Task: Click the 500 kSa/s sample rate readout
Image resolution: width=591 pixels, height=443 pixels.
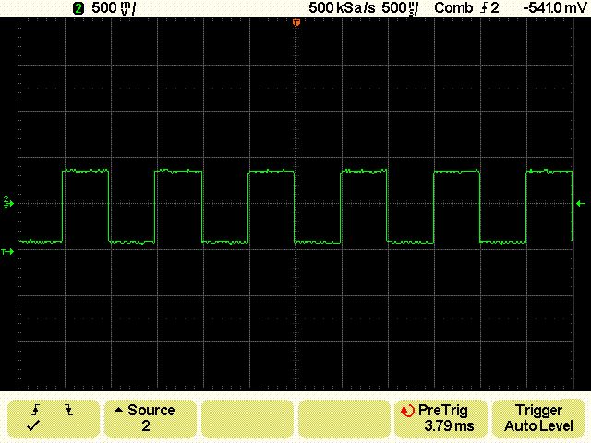Action: tap(342, 8)
